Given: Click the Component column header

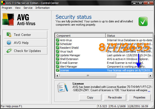Looking at the screenshot, I should point(80,36).
